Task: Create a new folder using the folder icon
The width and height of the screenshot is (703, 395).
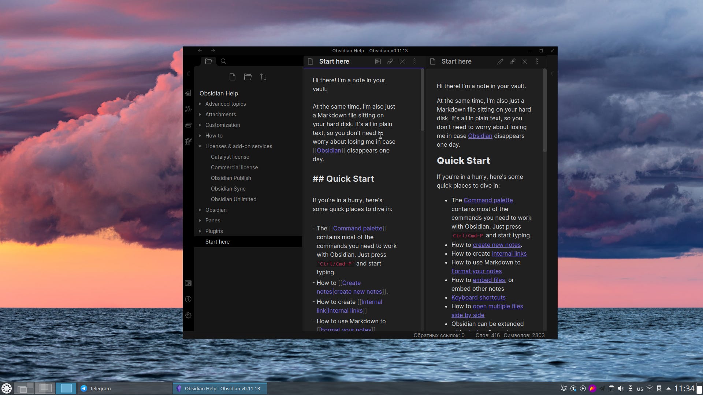Action: pos(248,77)
